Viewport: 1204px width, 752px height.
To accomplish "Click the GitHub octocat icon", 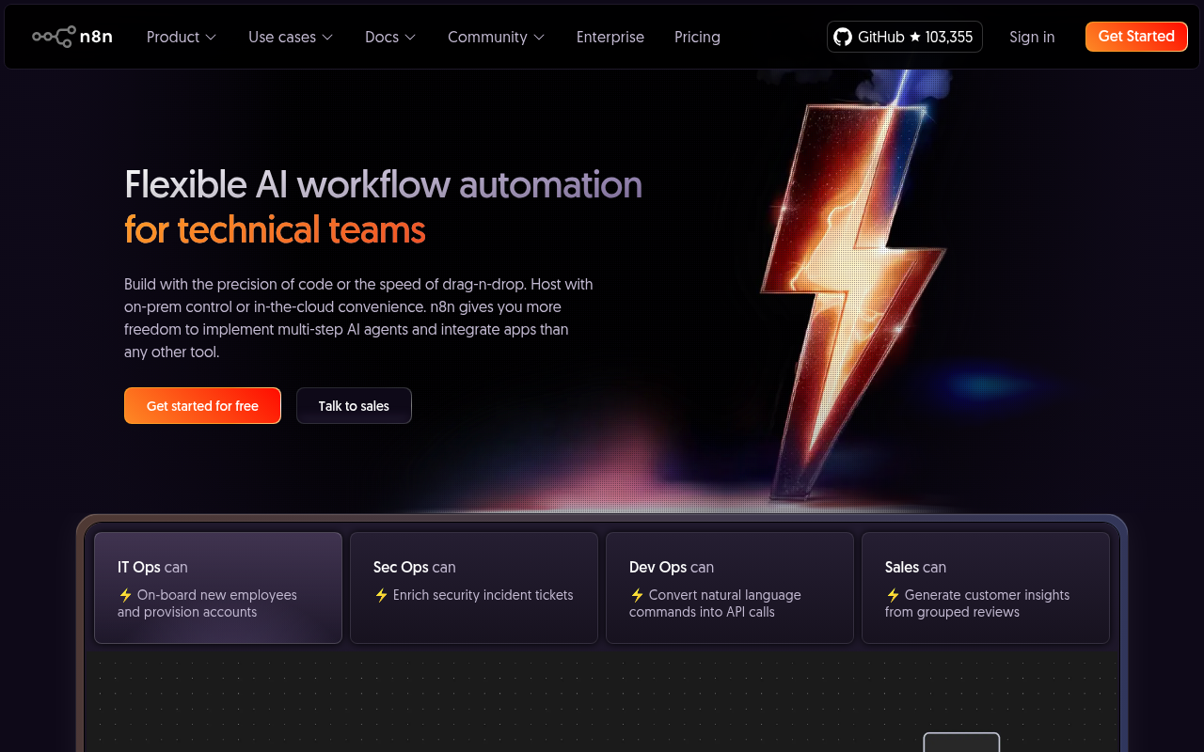I will coord(842,37).
